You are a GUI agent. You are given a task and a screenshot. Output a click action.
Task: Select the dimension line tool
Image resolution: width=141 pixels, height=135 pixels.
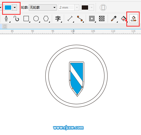pos(70,19)
